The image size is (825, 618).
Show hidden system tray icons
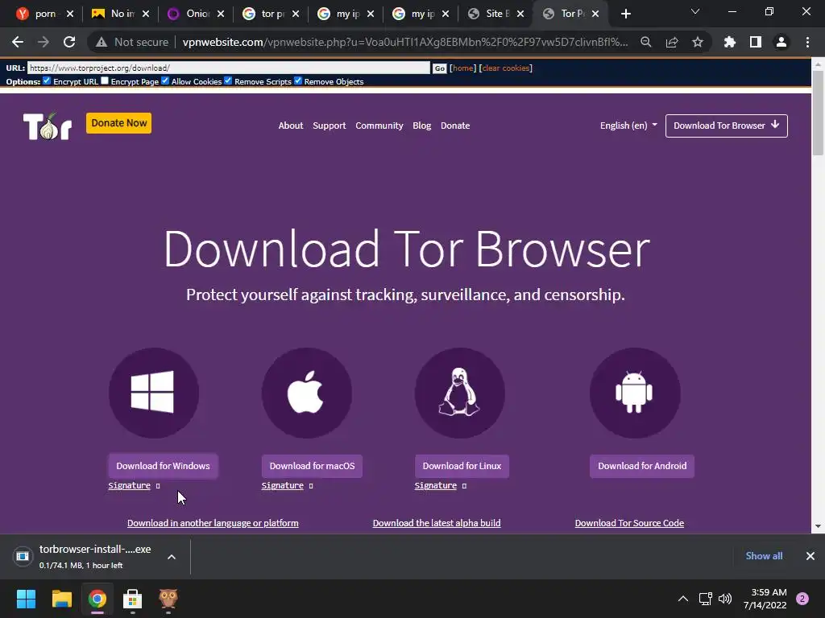[683, 599]
